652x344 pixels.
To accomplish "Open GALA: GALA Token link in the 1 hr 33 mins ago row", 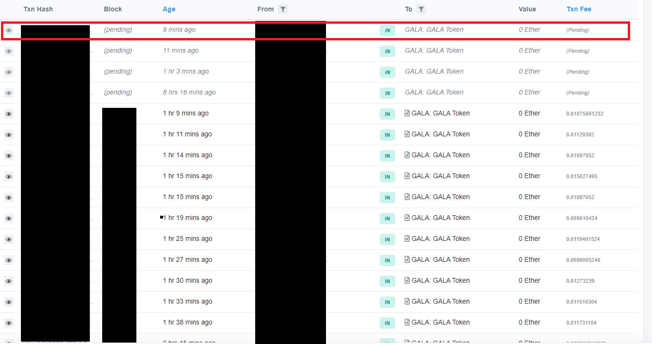I will (x=441, y=301).
